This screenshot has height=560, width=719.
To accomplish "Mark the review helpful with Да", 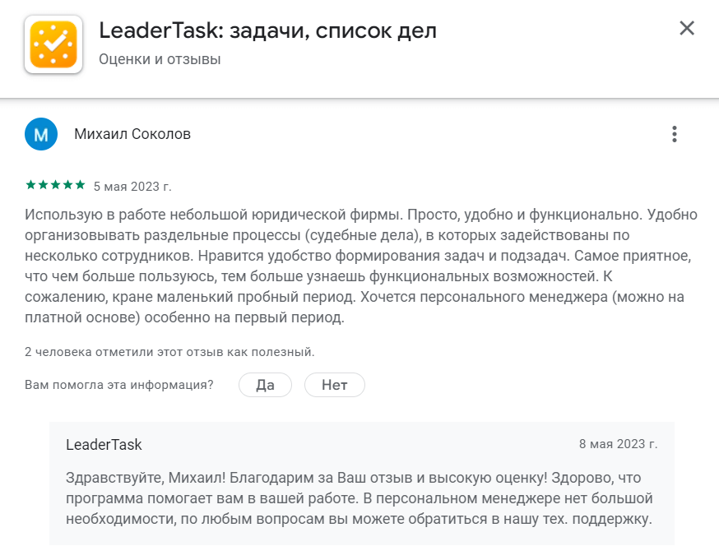I will point(265,384).
